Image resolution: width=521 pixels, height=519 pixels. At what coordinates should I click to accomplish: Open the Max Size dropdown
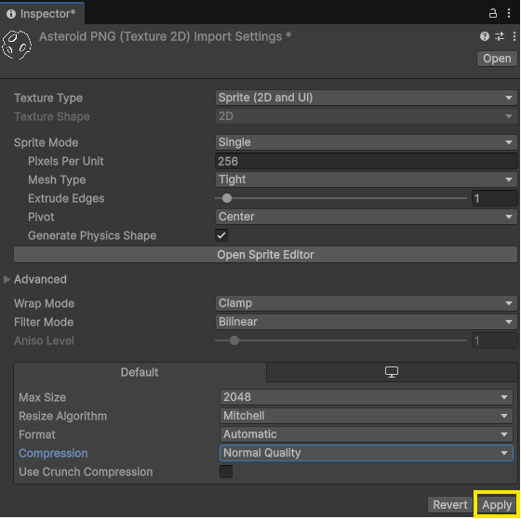(x=367, y=397)
